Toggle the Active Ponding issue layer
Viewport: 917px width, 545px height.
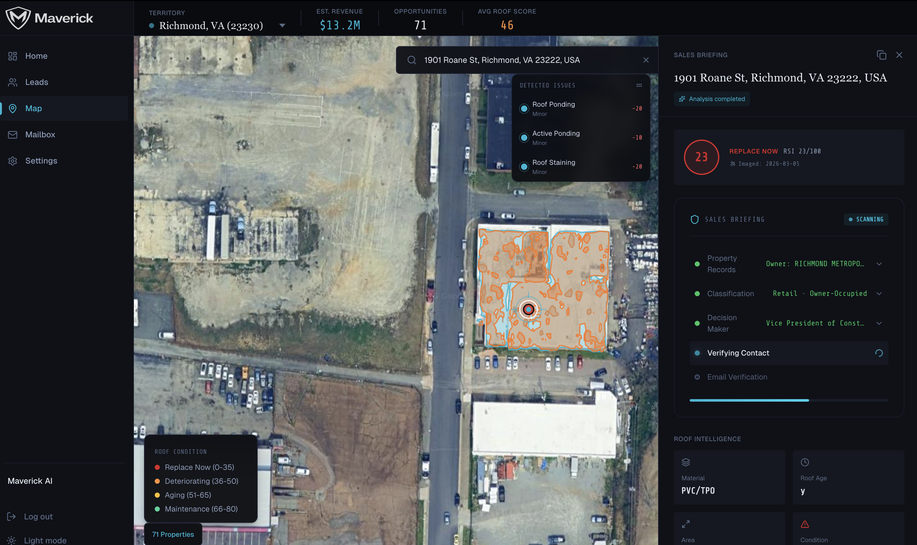(524, 138)
